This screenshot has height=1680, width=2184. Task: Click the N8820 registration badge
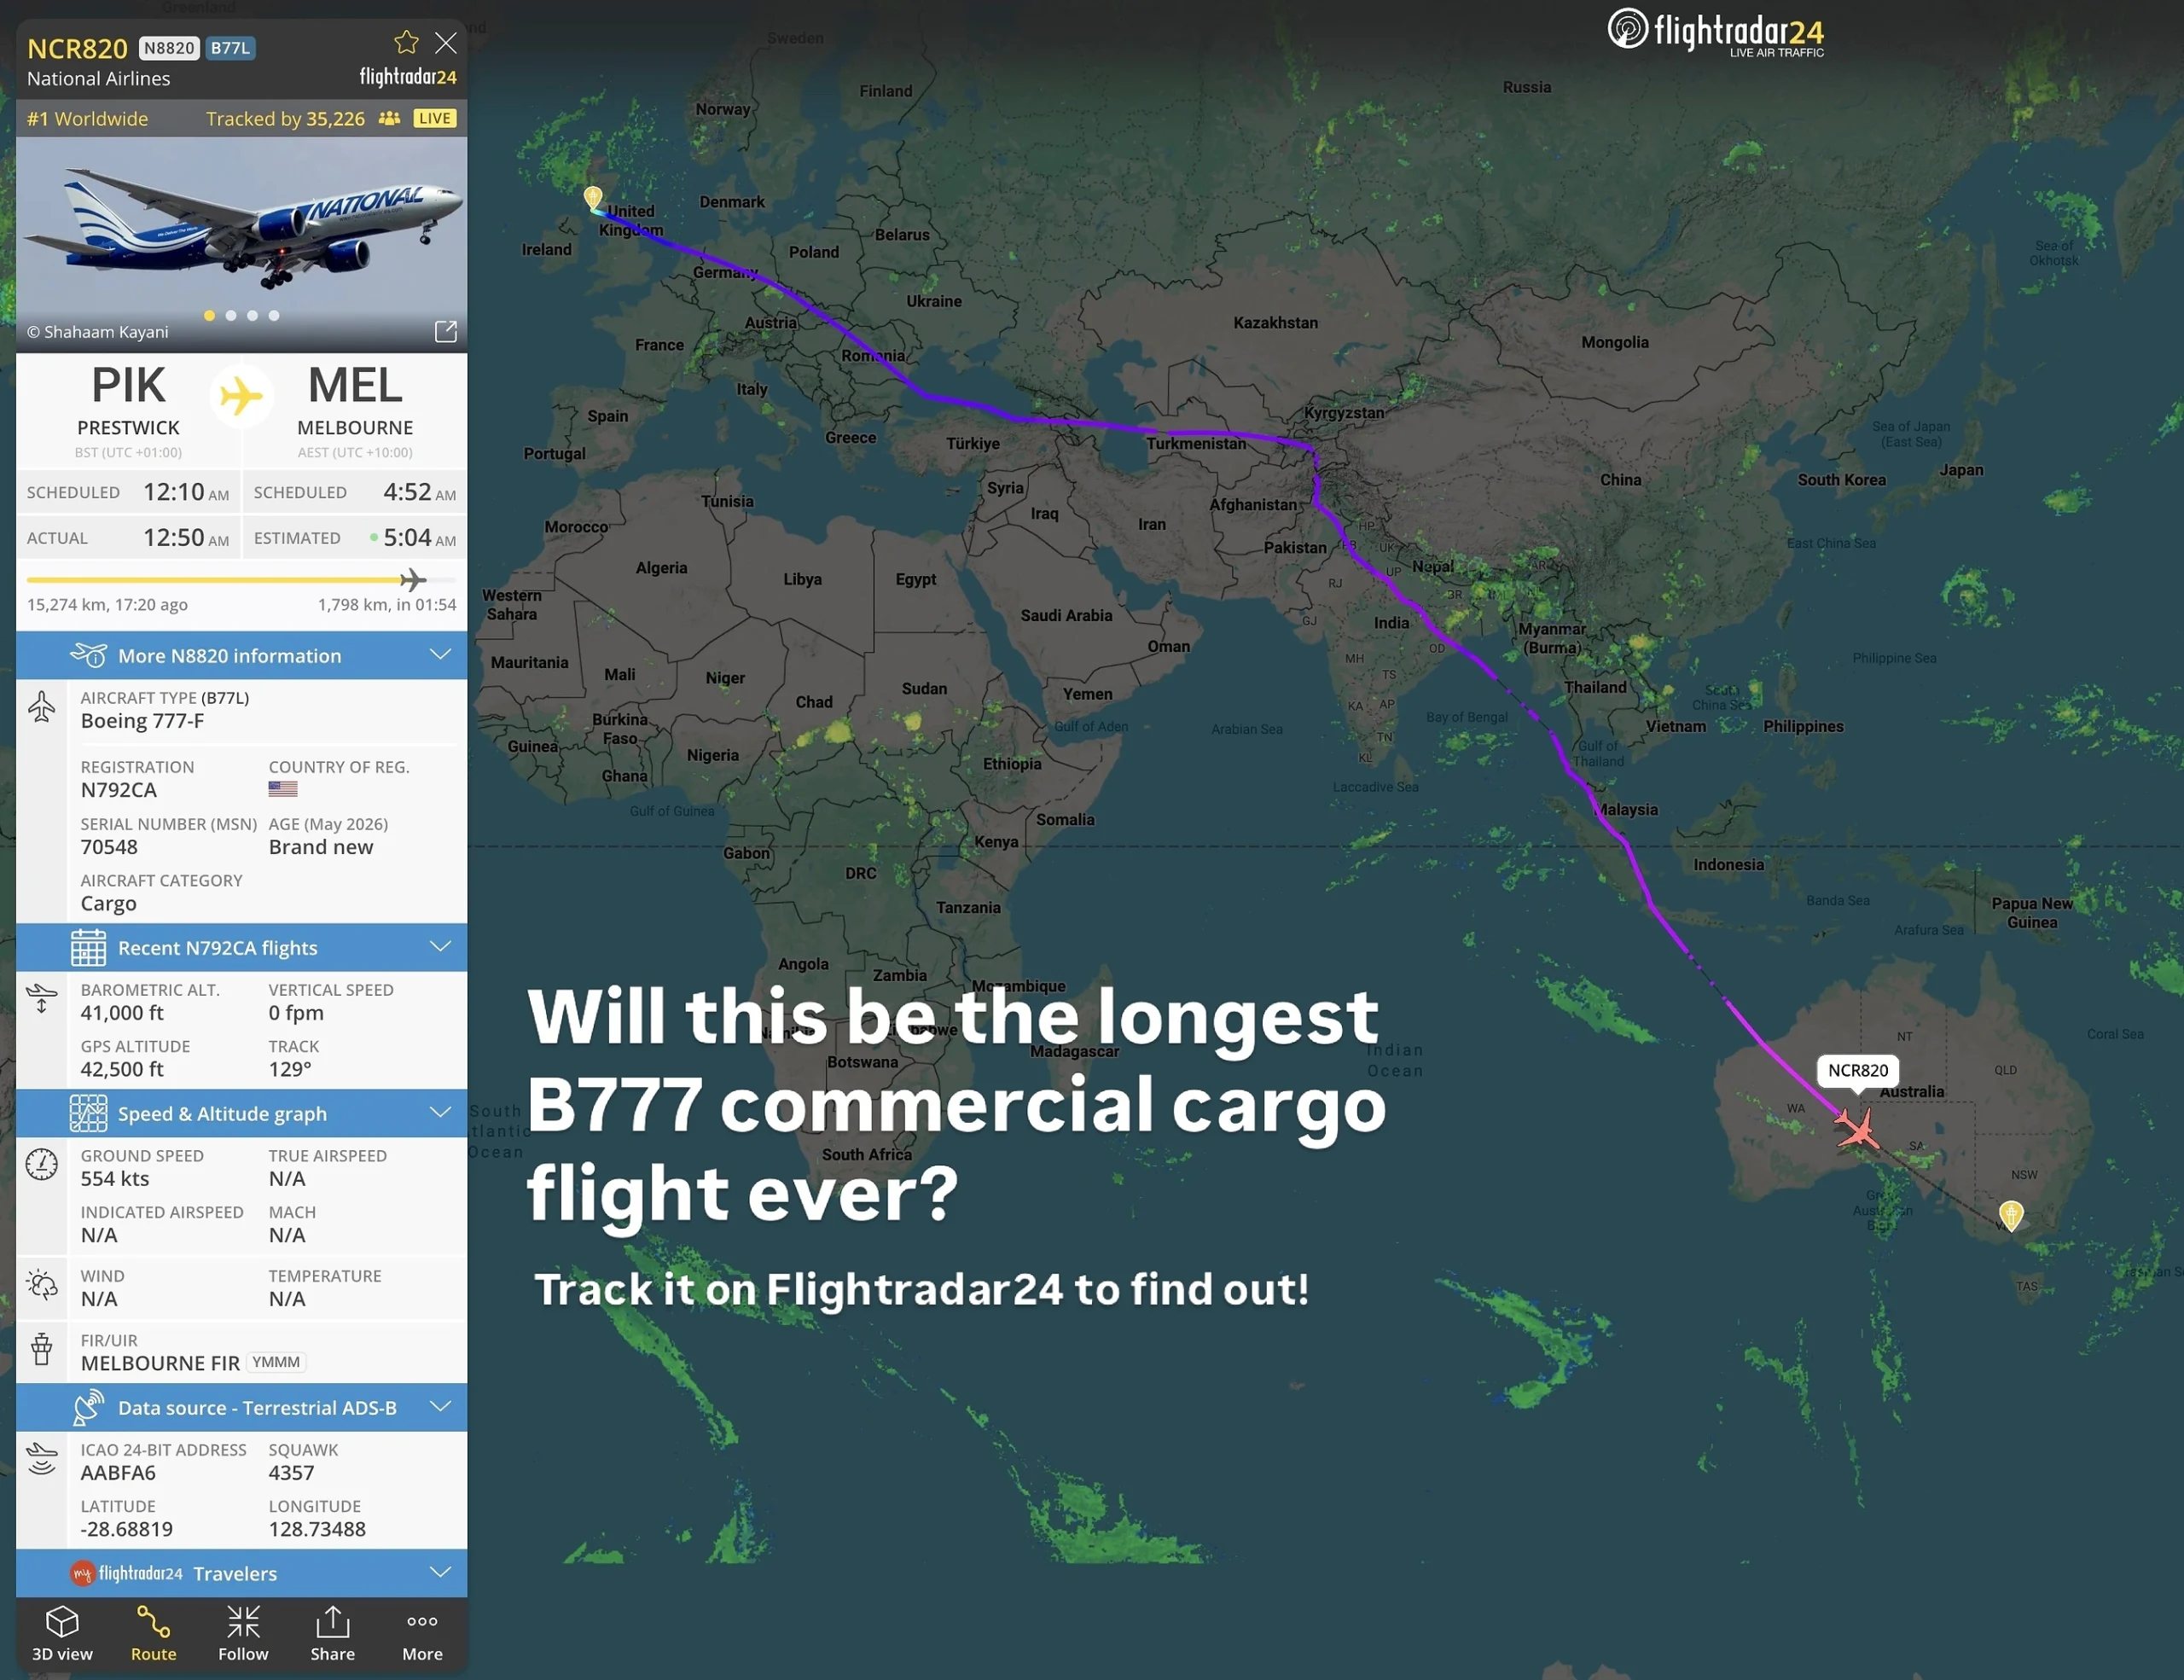coord(169,48)
